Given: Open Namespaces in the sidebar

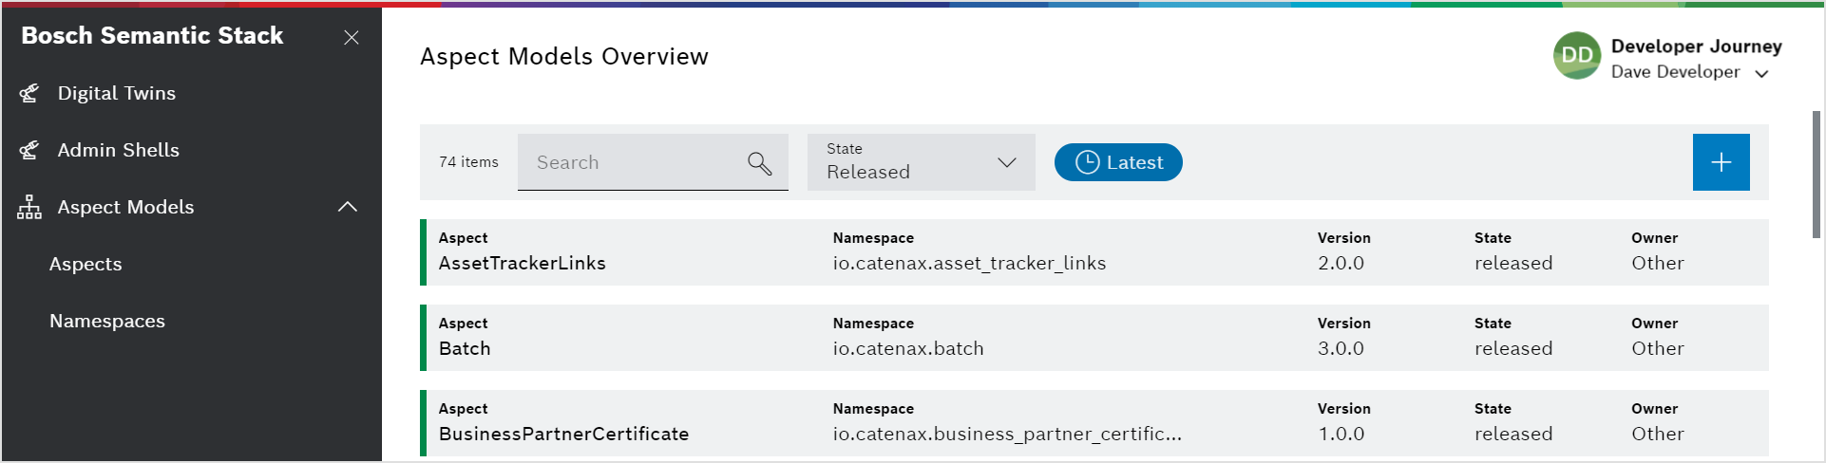Looking at the screenshot, I should pyautogui.click(x=107, y=321).
